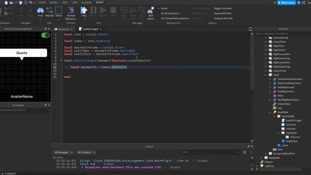The width and height of the screenshot is (311, 175).
Task: Click the white Quote speech bubble
Action: pos(23,53)
